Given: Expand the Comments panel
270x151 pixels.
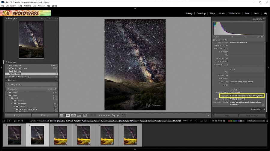Looking at the screenshot, I should [x=264, y=109].
